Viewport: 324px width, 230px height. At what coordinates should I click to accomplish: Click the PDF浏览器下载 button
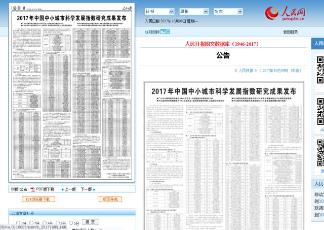point(38,199)
